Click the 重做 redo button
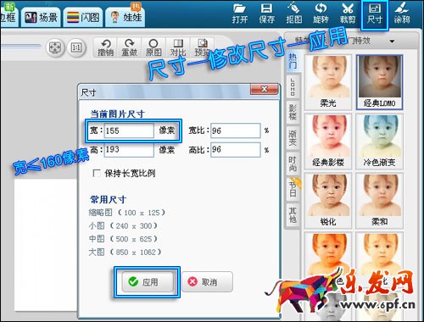The width and height of the screenshot is (424, 322). [x=130, y=47]
